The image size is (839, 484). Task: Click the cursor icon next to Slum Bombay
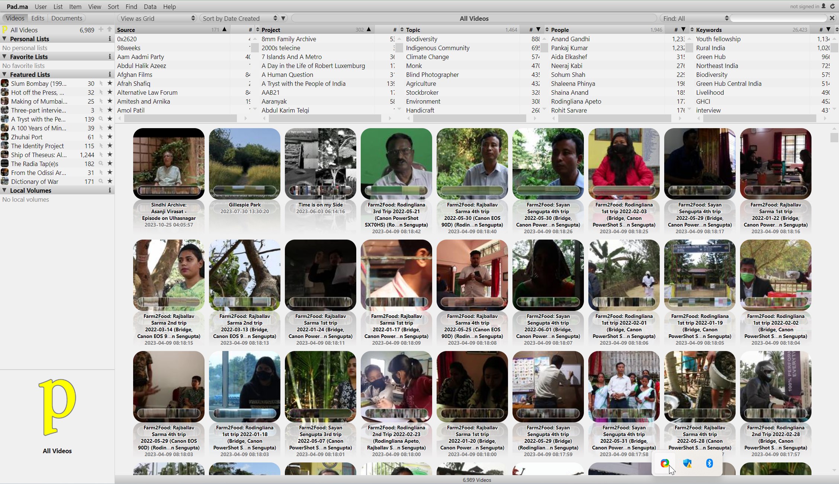[101, 83]
